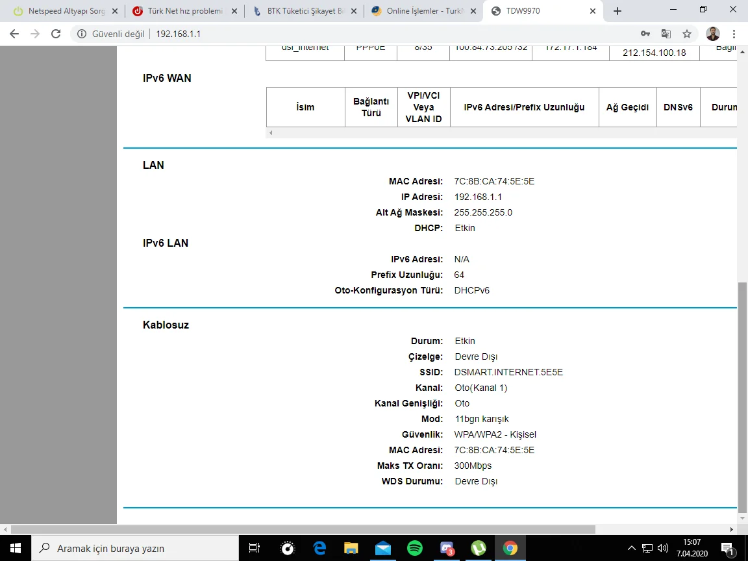
Task: Open network status tray icon
Action: (x=647, y=548)
